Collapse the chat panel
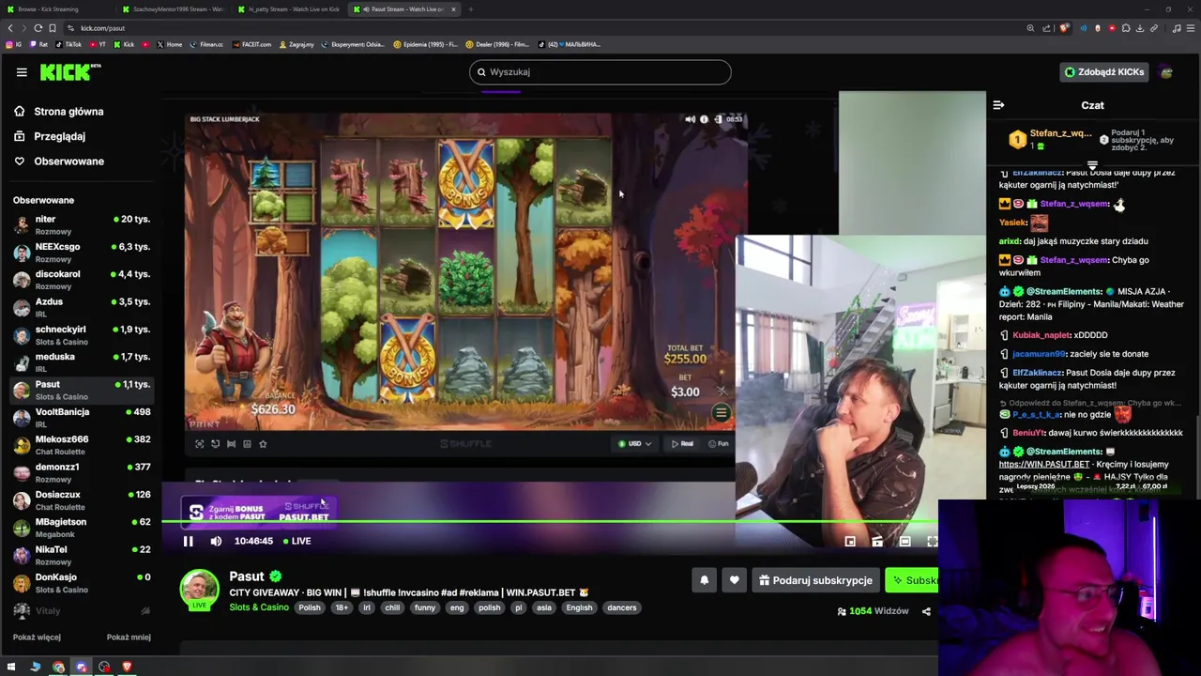Viewport: 1201px width, 676px height. coord(998,105)
